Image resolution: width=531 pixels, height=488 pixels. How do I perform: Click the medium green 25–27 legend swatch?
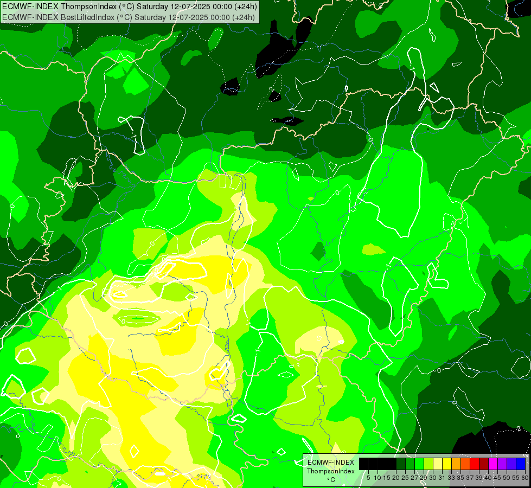click(x=410, y=464)
